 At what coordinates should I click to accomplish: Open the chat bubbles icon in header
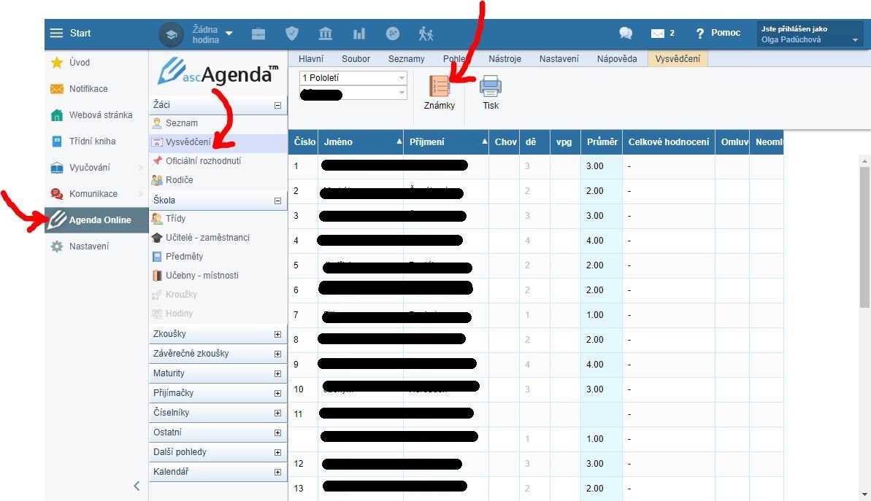pos(625,34)
